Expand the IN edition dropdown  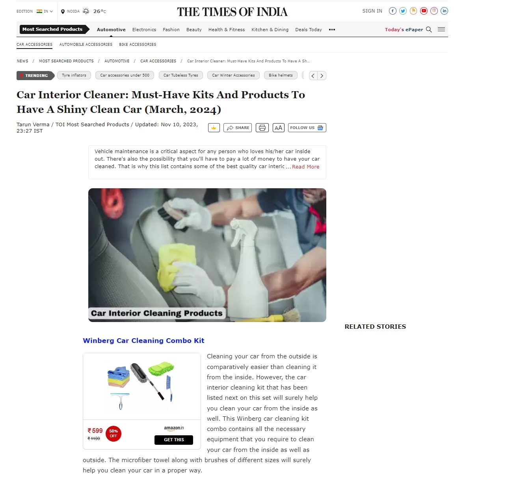(45, 11)
